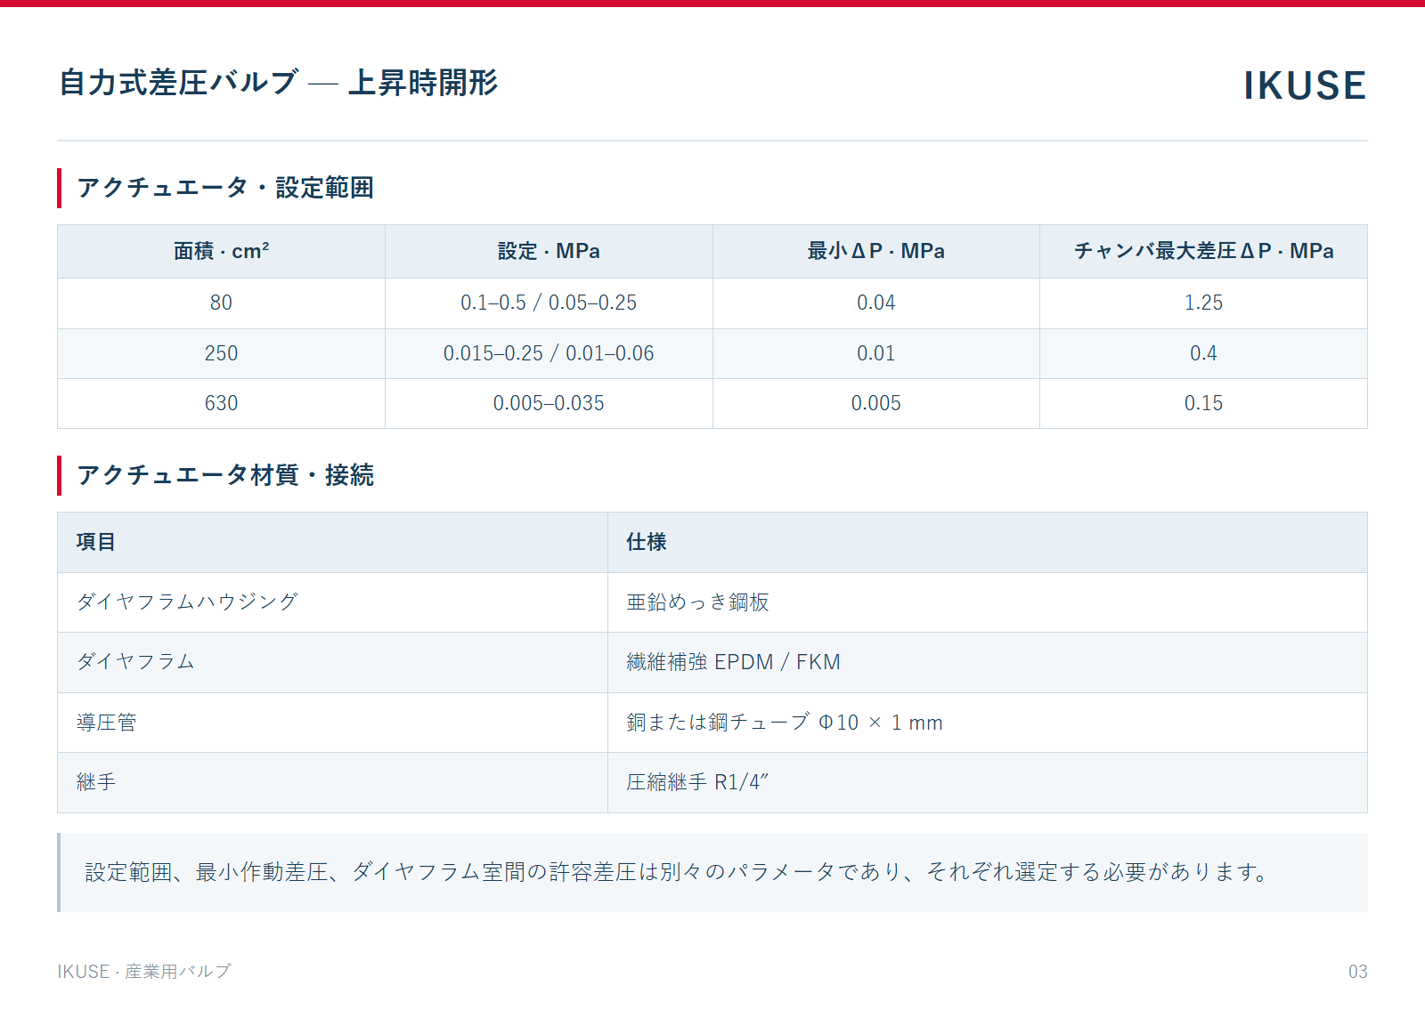Select the slide title 自力式差圧バルブ — 上昇時開形
1425x1010 pixels.
point(278,83)
